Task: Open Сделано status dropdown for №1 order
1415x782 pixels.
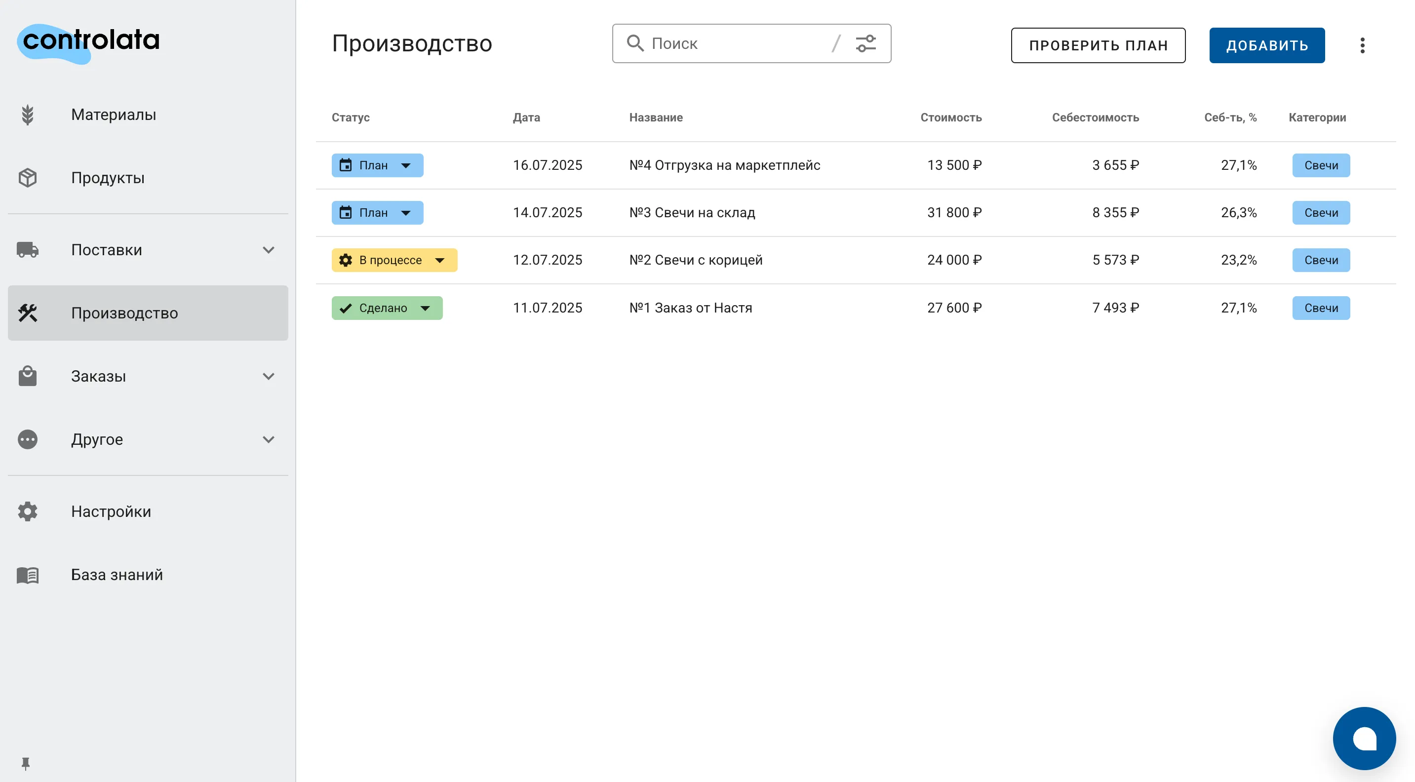Action: pos(387,308)
